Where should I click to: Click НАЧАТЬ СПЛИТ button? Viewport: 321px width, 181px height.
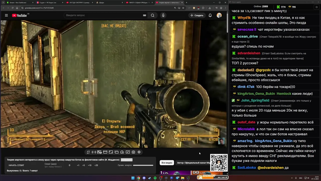point(16,165)
